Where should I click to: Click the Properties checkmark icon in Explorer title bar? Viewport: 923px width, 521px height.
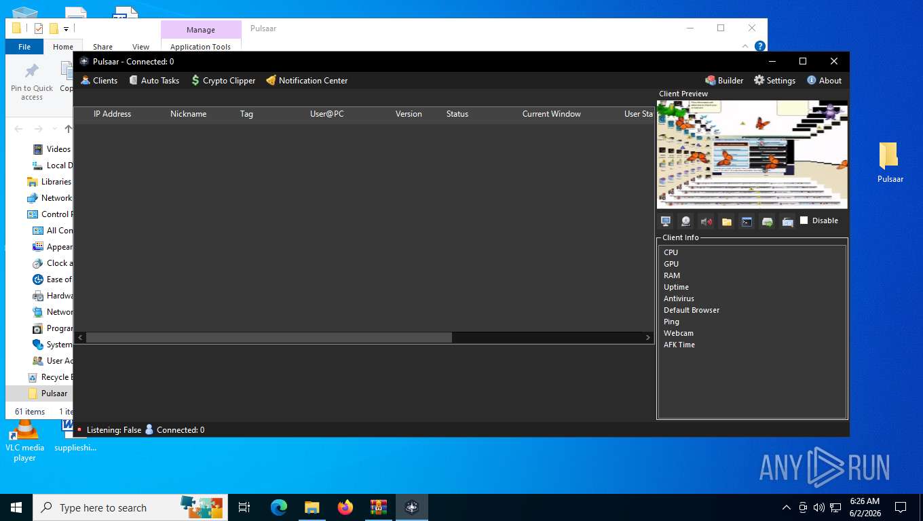click(x=39, y=28)
